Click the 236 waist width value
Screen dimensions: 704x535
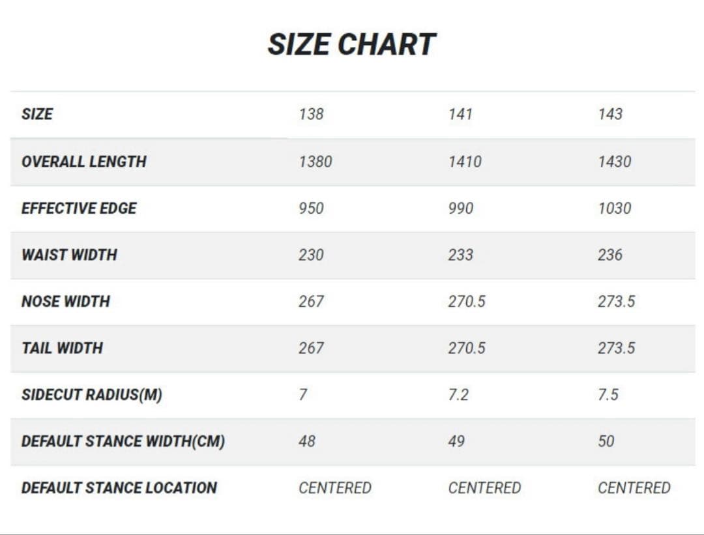coord(609,255)
